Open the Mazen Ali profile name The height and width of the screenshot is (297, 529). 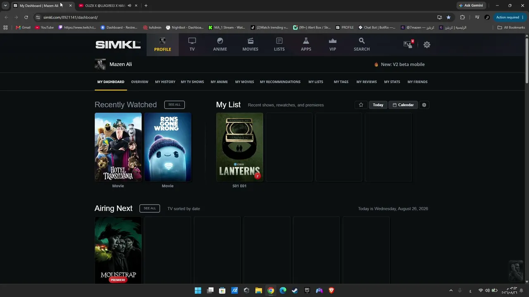pyautogui.click(x=121, y=64)
